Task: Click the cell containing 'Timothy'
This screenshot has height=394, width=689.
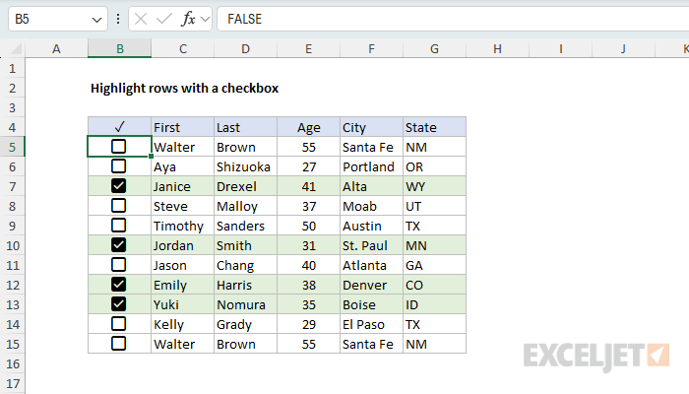Action: 183,226
